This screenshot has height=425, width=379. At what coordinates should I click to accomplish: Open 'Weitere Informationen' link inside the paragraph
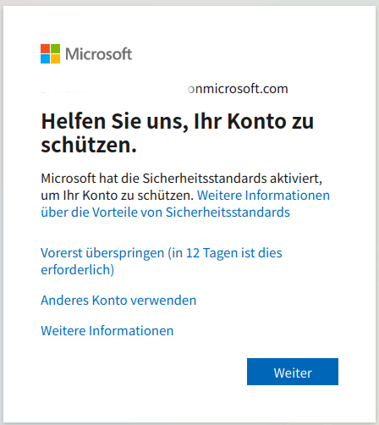(263, 196)
